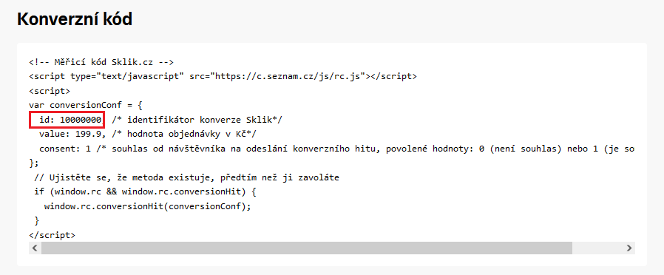Image resolution: width=664 pixels, height=275 pixels.
Task: Click the left arrow of the code scrollbar
Action: click(x=35, y=248)
